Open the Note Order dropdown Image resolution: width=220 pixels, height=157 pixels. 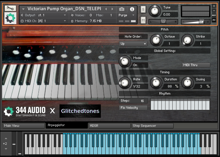tap(133, 44)
